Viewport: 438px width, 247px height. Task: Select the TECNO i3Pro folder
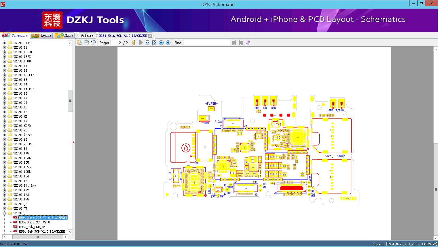[23, 135]
